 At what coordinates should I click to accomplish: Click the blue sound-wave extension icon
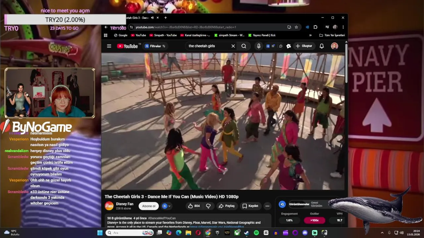coord(307,27)
